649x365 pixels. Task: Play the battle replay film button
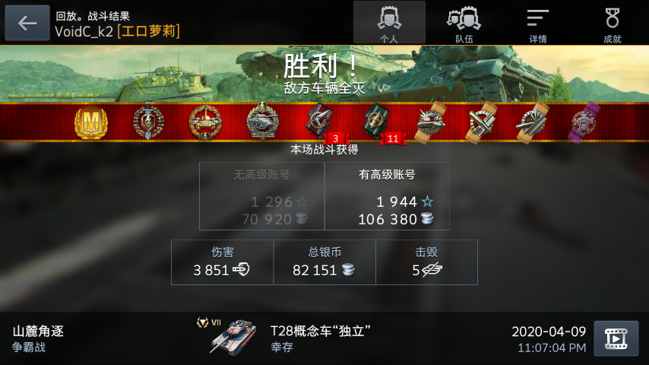tap(616, 338)
